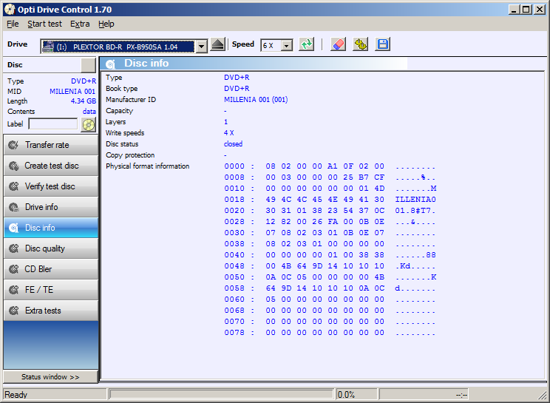Click the Create test disc icon
Viewport: 550px width, 403px height.
[x=14, y=166]
